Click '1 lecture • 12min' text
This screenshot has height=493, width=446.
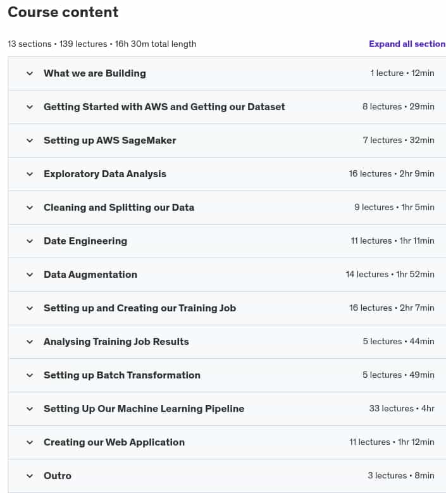(x=402, y=73)
